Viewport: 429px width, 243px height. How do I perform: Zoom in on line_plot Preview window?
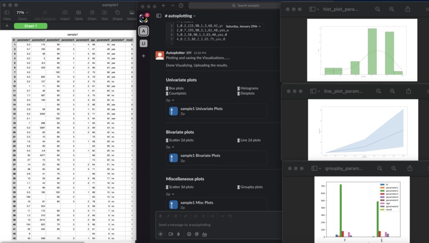coord(392,91)
